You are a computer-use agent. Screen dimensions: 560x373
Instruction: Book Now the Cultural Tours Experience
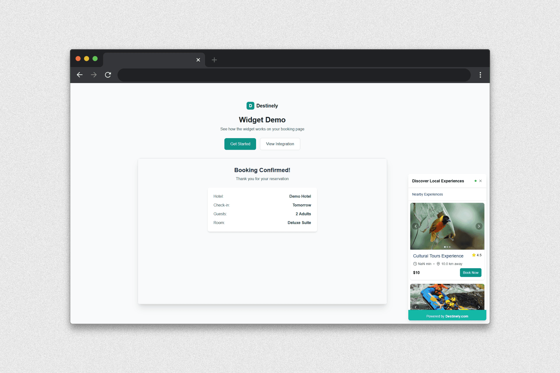(470, 272)
